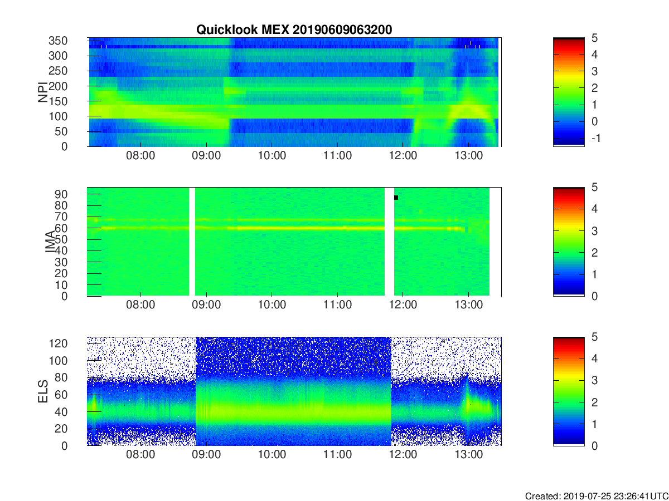This screenshot has height=501, width=669.
Task: Click the 5 tick on IMA colorbar
Action: point(594,188)
